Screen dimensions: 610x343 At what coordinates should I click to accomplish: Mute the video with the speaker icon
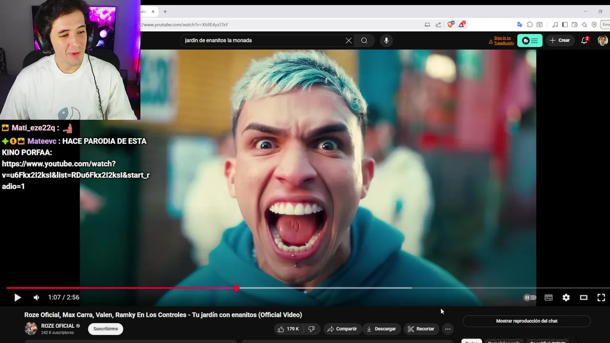click(x=36, y=297)
